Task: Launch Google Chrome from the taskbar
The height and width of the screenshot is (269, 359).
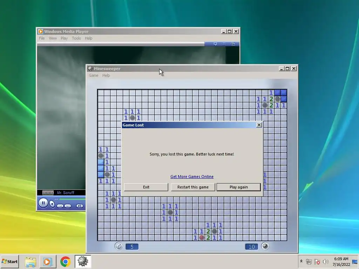Action: [x=65, y=262]
